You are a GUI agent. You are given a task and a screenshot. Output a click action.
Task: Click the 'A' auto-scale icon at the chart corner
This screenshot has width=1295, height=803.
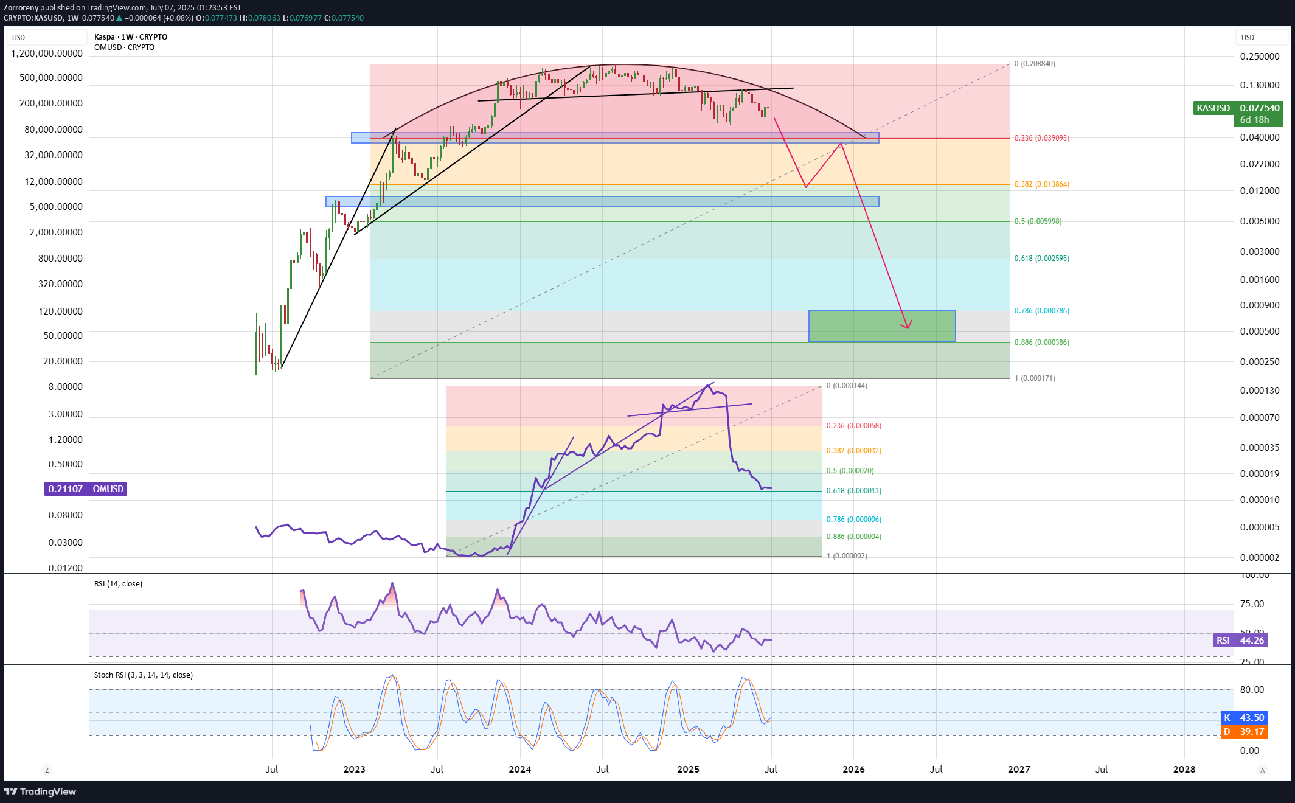(1262, 770)
